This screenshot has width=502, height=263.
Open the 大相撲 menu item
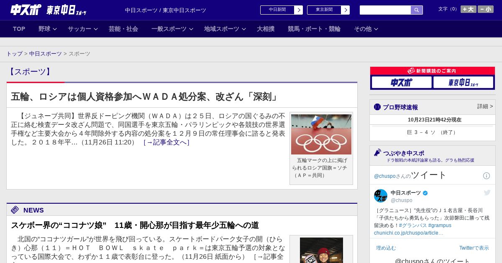(x=266, y=29)
